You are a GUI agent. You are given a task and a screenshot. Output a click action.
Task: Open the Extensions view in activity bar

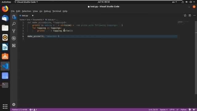tap(14, 45)
